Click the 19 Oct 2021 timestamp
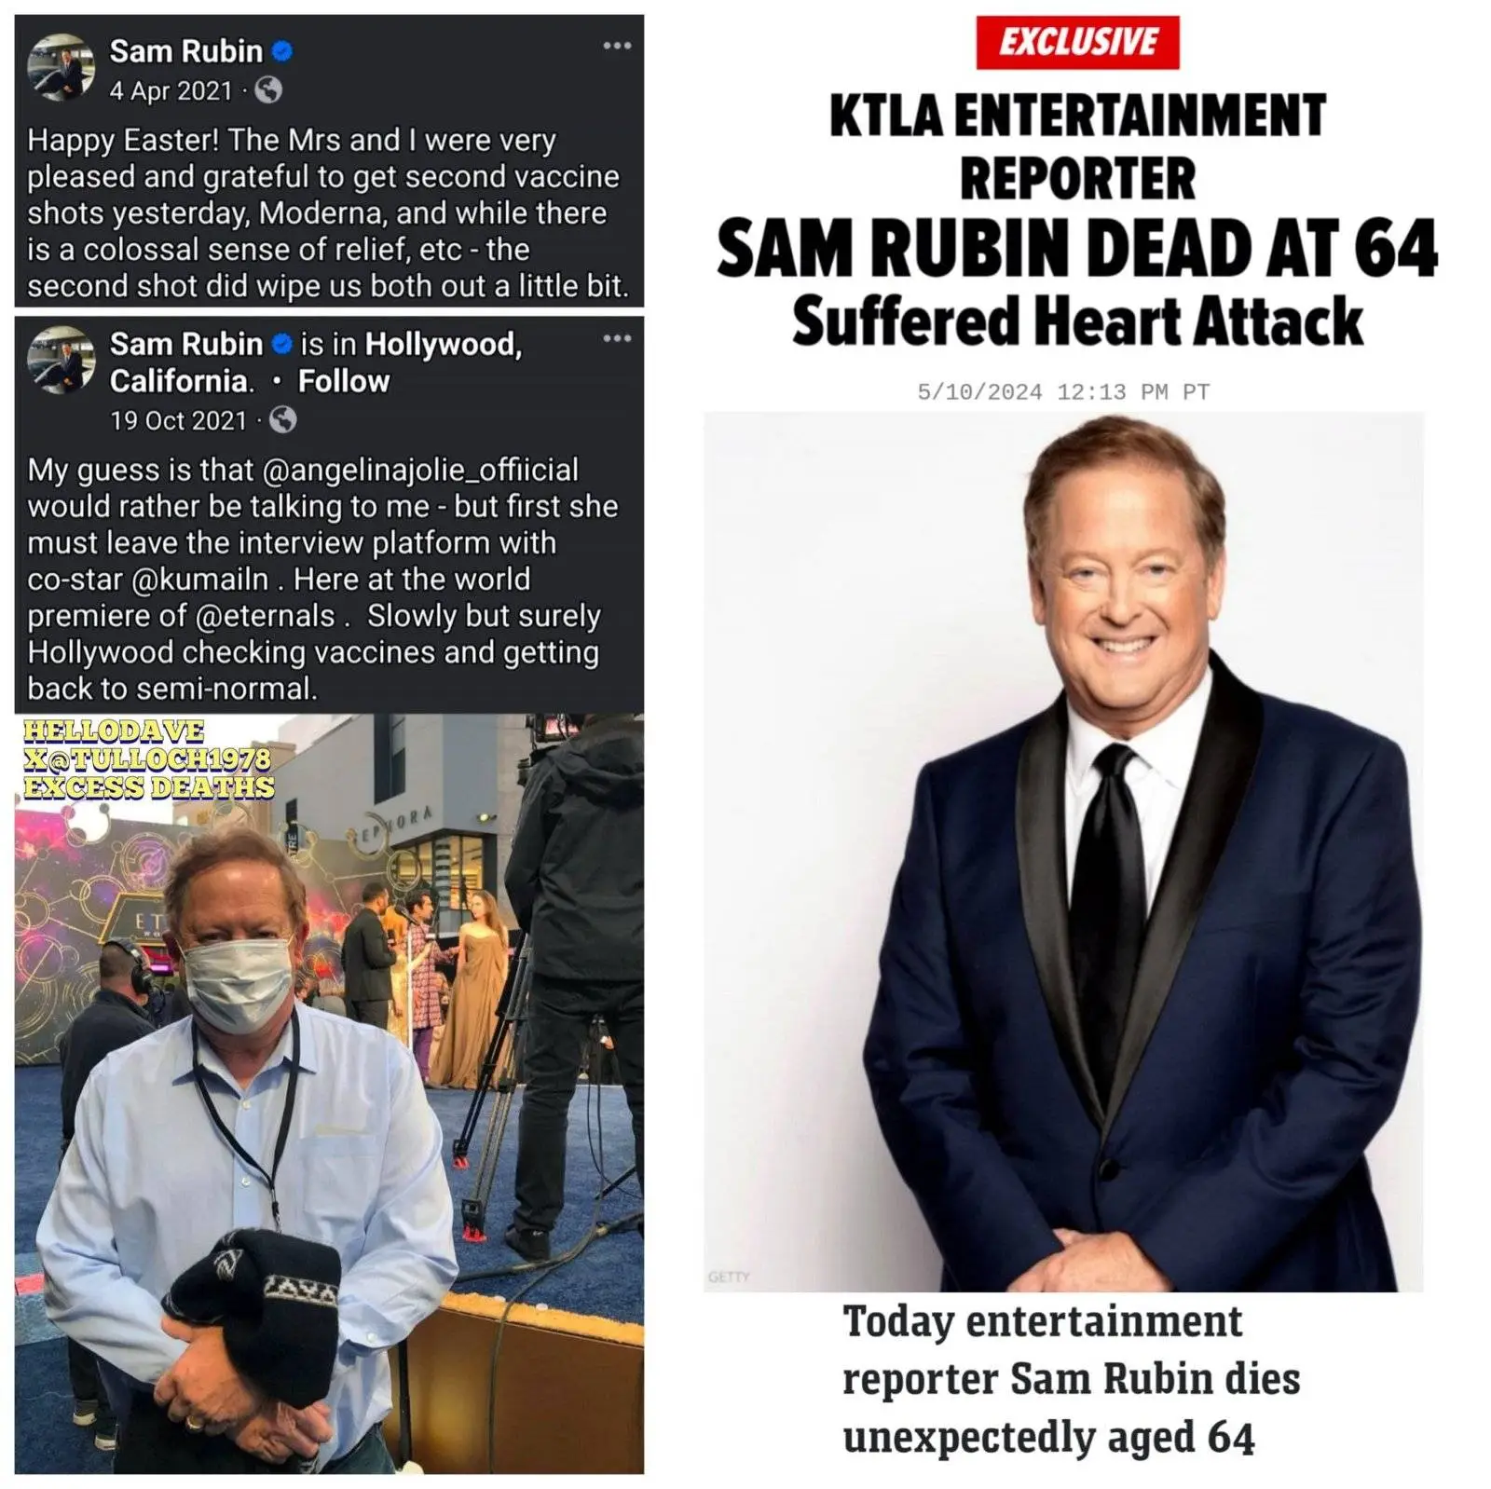Viewport: 1491px width, 1489px height. point(178,421)
